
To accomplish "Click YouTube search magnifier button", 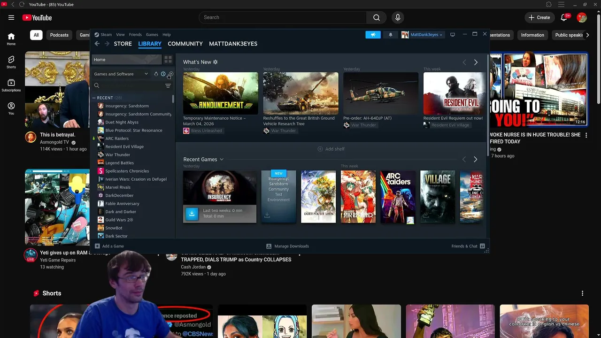I will coord(377,17).
